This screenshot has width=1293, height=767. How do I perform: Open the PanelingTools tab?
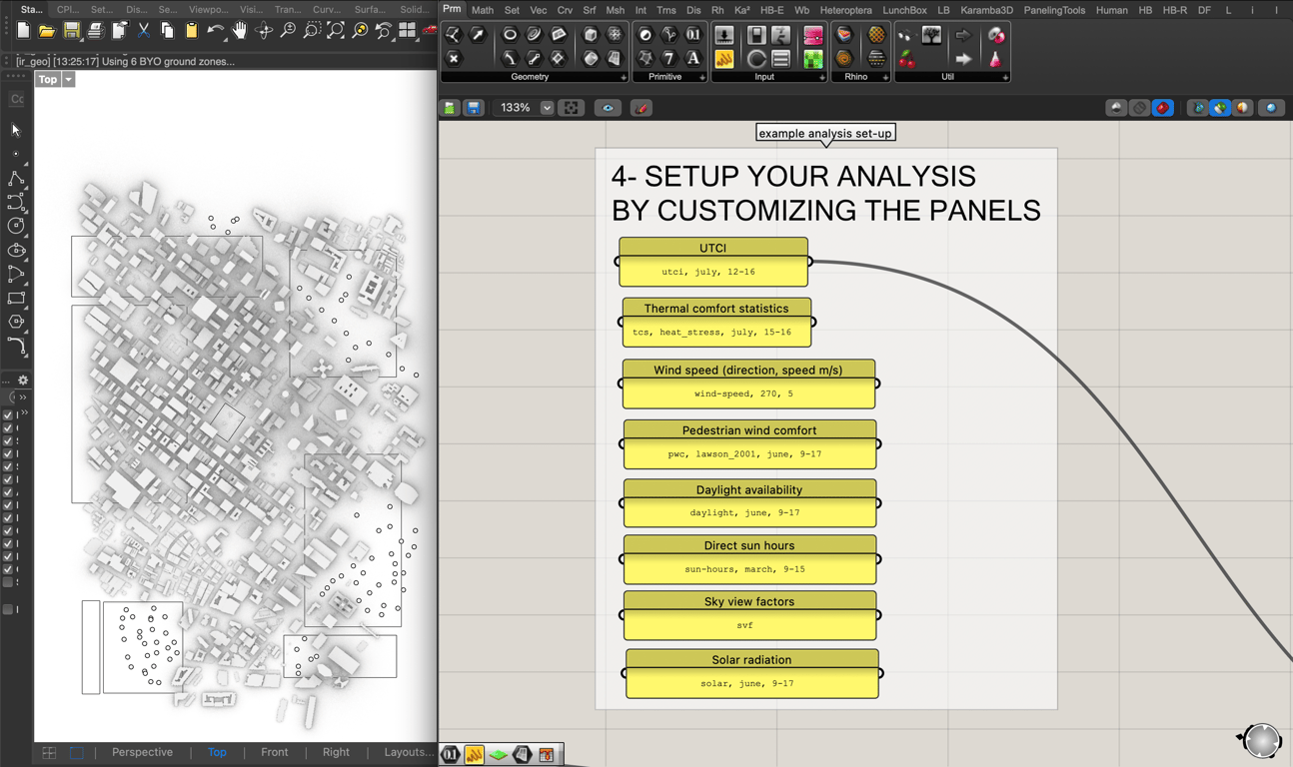(x=1054, y=10)
